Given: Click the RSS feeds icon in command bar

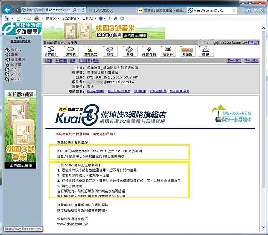Looking at the screenshot, I should click(18, 18).
